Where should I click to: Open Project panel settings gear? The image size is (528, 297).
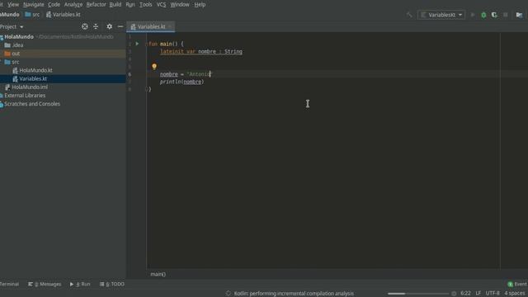[110, 26]
